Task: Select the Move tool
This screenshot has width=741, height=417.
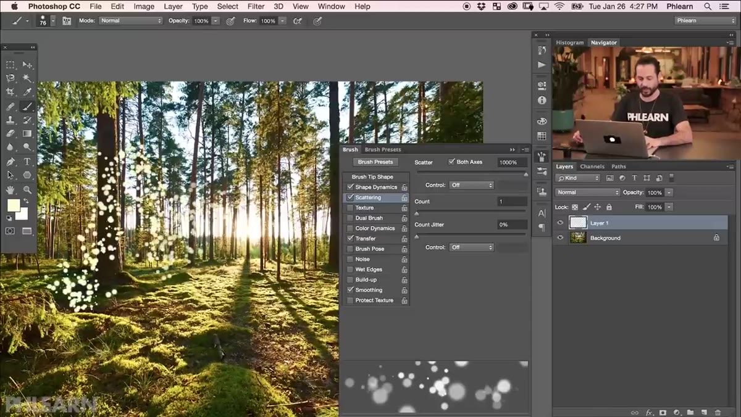Action: tap(27, 65)
